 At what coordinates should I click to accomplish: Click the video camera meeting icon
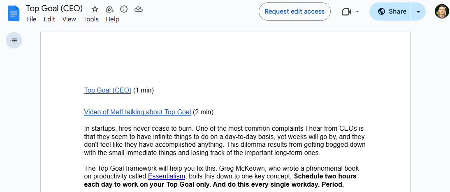[346, 12]
